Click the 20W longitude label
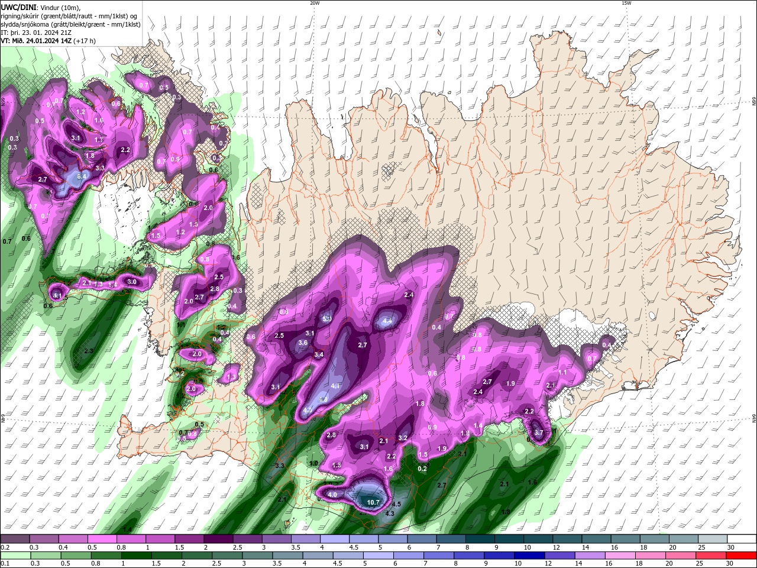757x568 pixels. tap(315, 3)
